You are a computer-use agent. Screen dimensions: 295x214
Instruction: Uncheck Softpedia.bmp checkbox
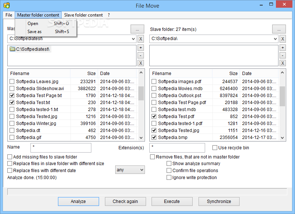[154, 137]
